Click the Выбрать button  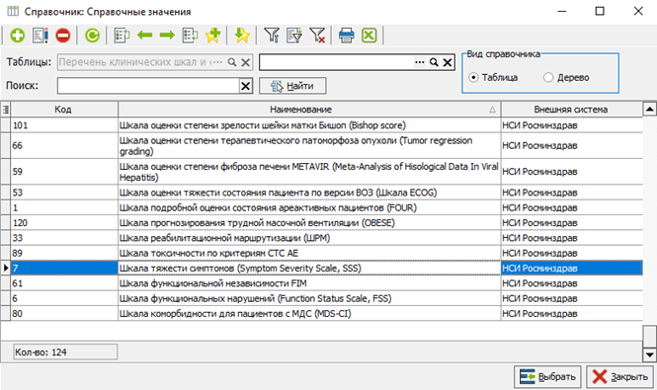(x=547, y=376)
